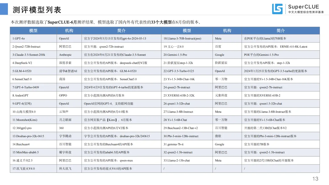This screenshot has height=185, width=329.
Task: Click the 4.DeepSeek-V2 model cell
Action: (34, 63)
